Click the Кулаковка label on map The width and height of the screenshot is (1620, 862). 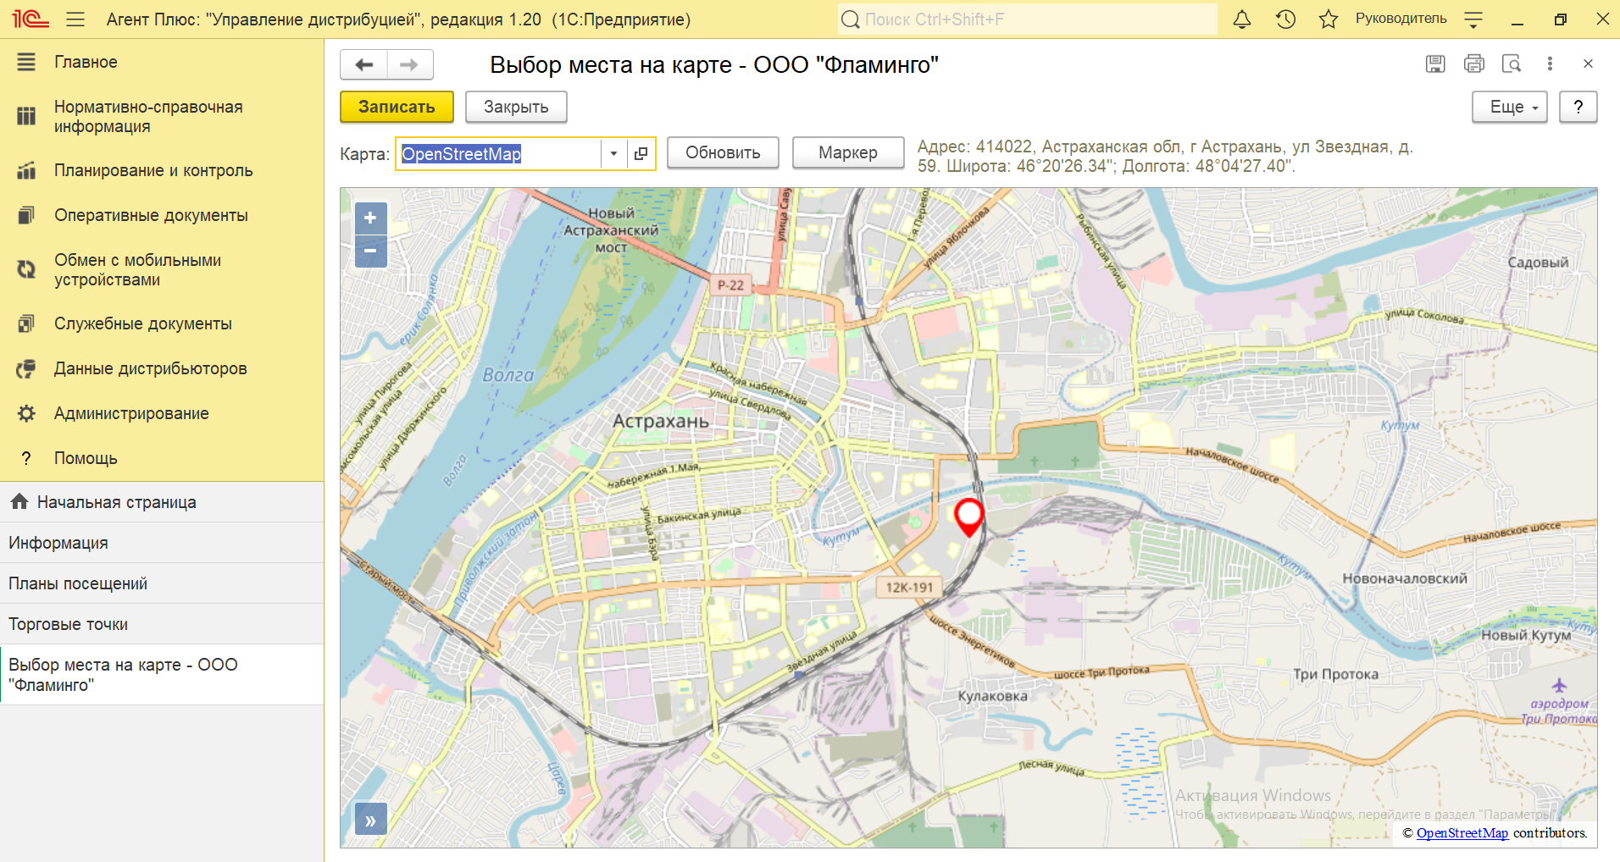[993, 696]
